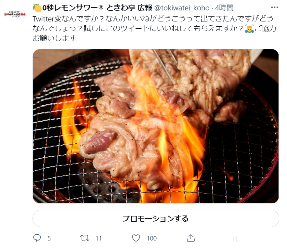
Task: Retweet using the retweet arrows icon
Action: point(85,238)
